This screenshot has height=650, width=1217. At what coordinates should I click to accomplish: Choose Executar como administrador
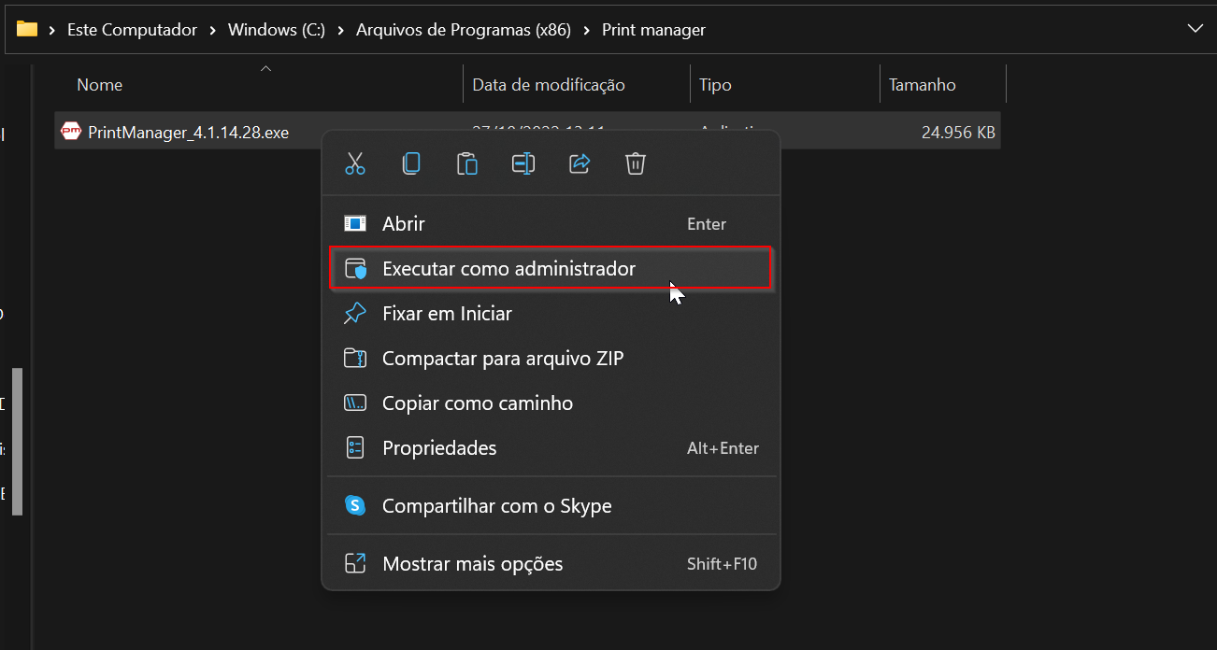[551, 269]
